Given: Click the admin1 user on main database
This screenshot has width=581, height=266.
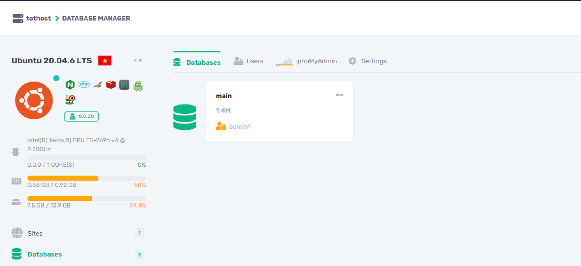Looking at the screenshot, I should tap(240, 127).
